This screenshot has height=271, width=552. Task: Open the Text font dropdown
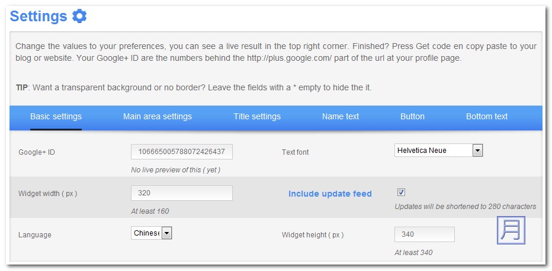click(477, 151)
